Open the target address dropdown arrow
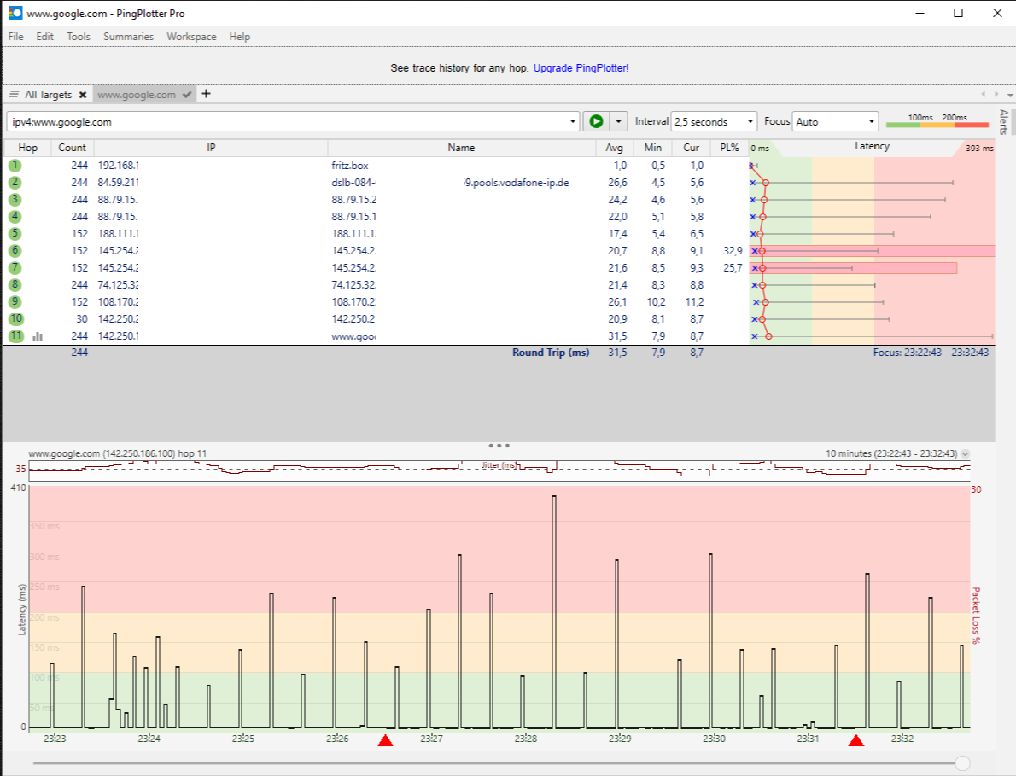Viewport: 1016px width, 777px height. click(x=572, y=121)
